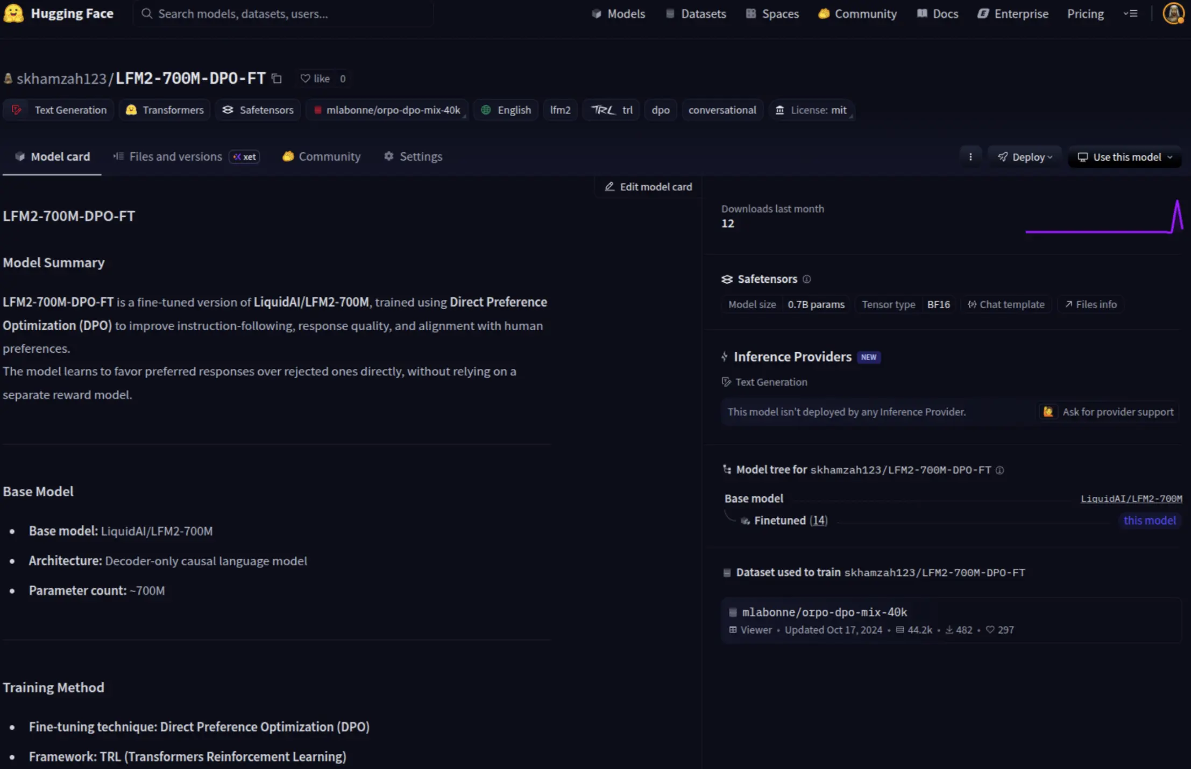The height and width of the screenshot is (769, 1191).
Task: Click the Chat template icon button
Action: pyautogui.click(x=1006, y=304)
